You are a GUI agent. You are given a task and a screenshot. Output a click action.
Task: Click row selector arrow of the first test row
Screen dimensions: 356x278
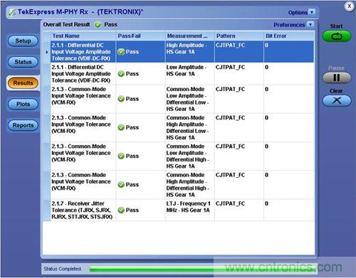click(47, 52)
